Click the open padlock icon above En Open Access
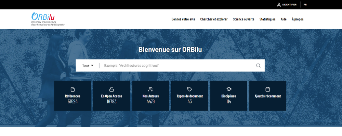The height and width of the screenshot is (136, 342). click(x=111, y=89)
